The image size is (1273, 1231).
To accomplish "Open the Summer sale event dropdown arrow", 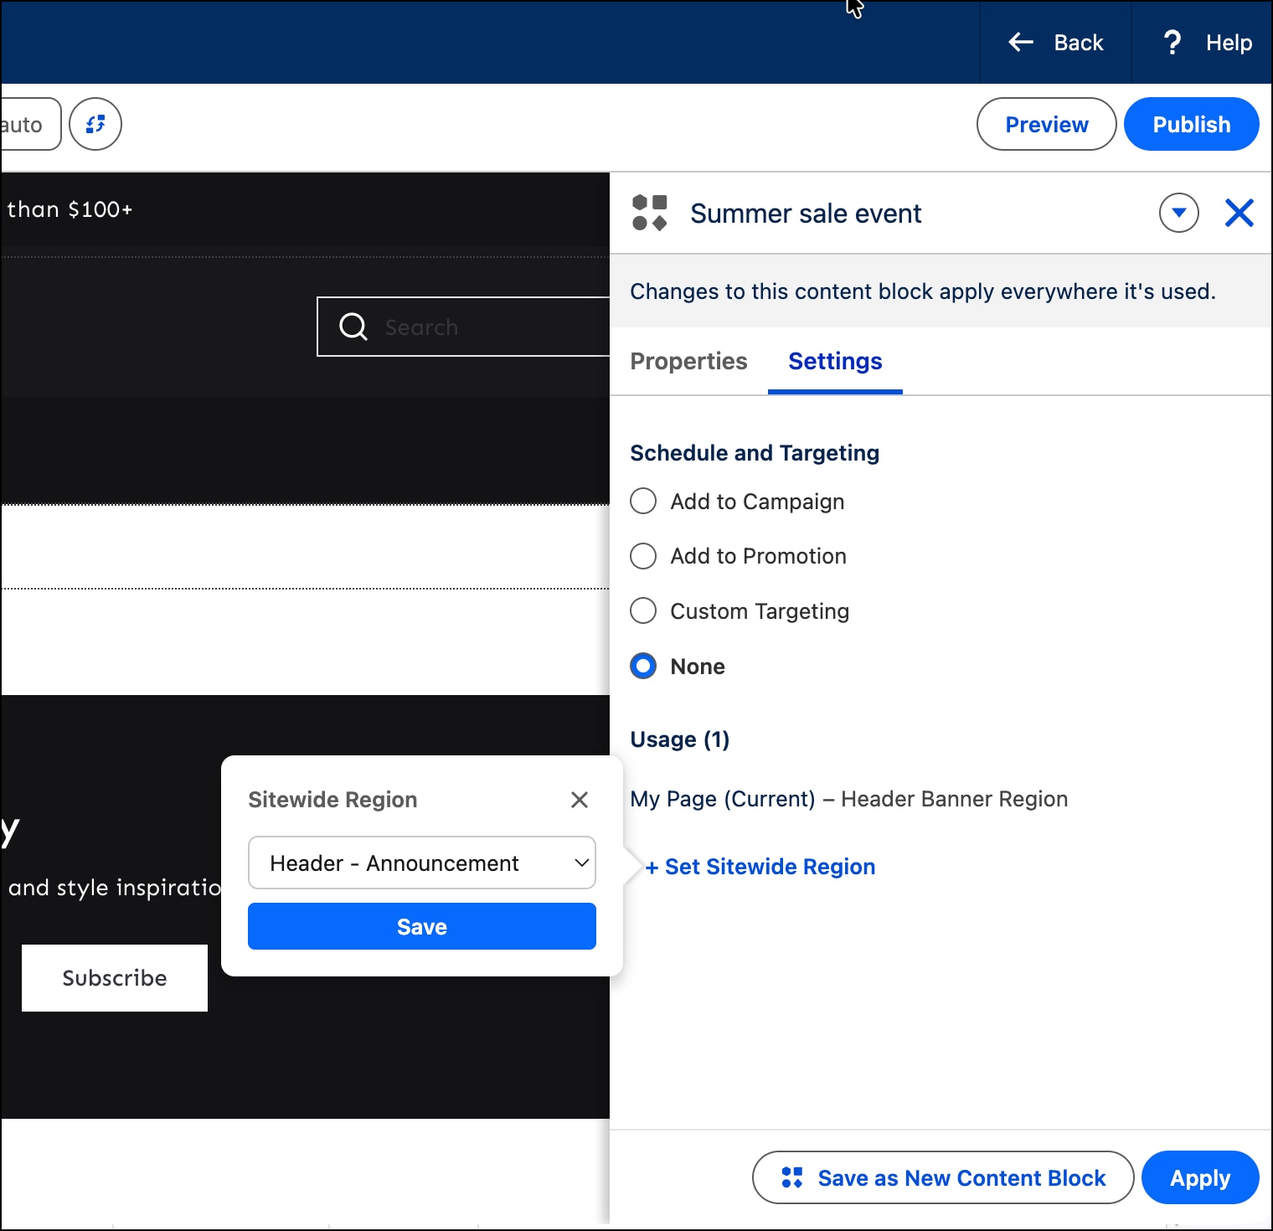I will (1178, 213).
